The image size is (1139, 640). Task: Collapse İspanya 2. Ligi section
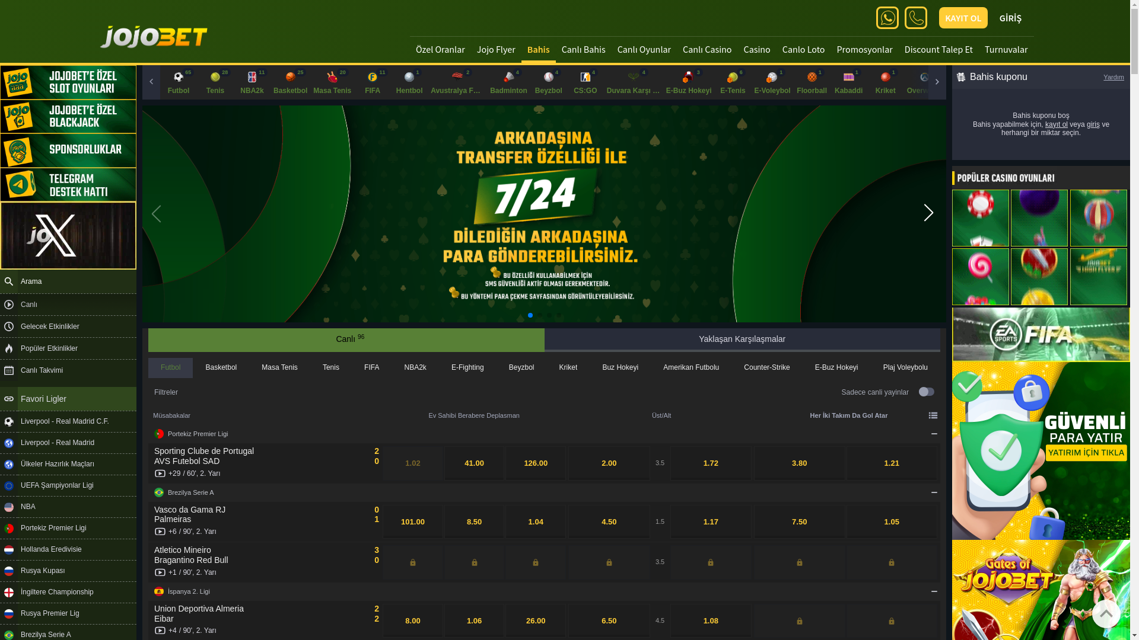tap(934, 591)
